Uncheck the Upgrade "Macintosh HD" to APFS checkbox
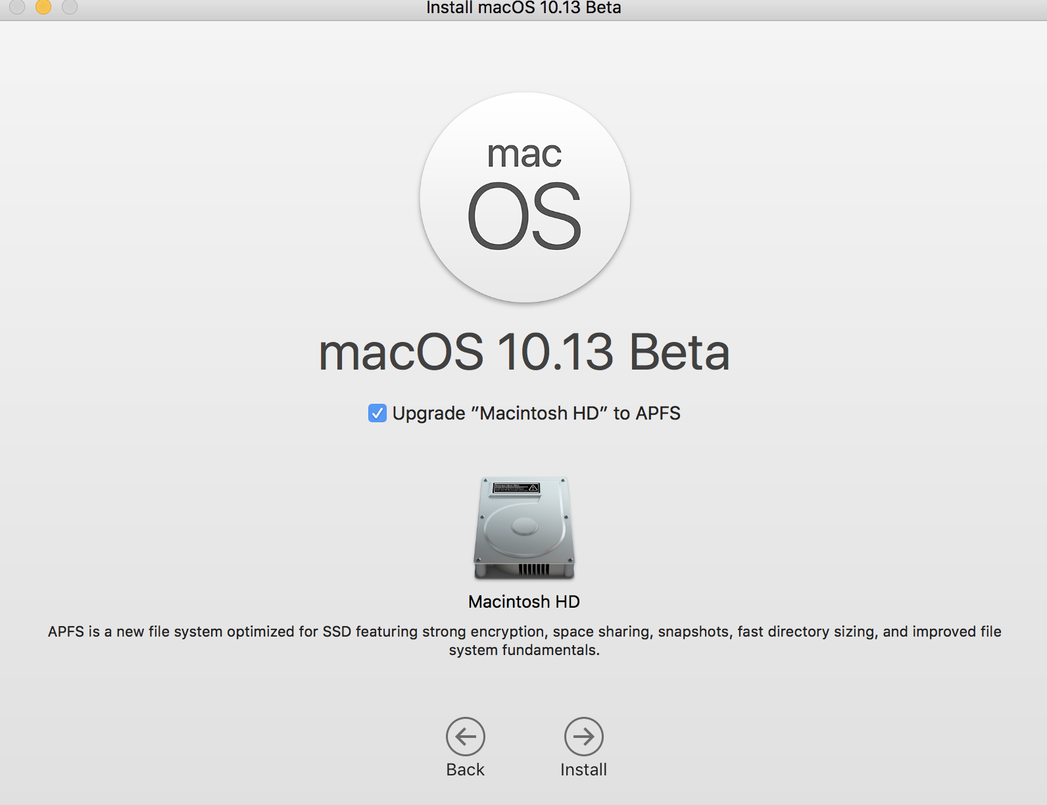 (x=377, y=413)
